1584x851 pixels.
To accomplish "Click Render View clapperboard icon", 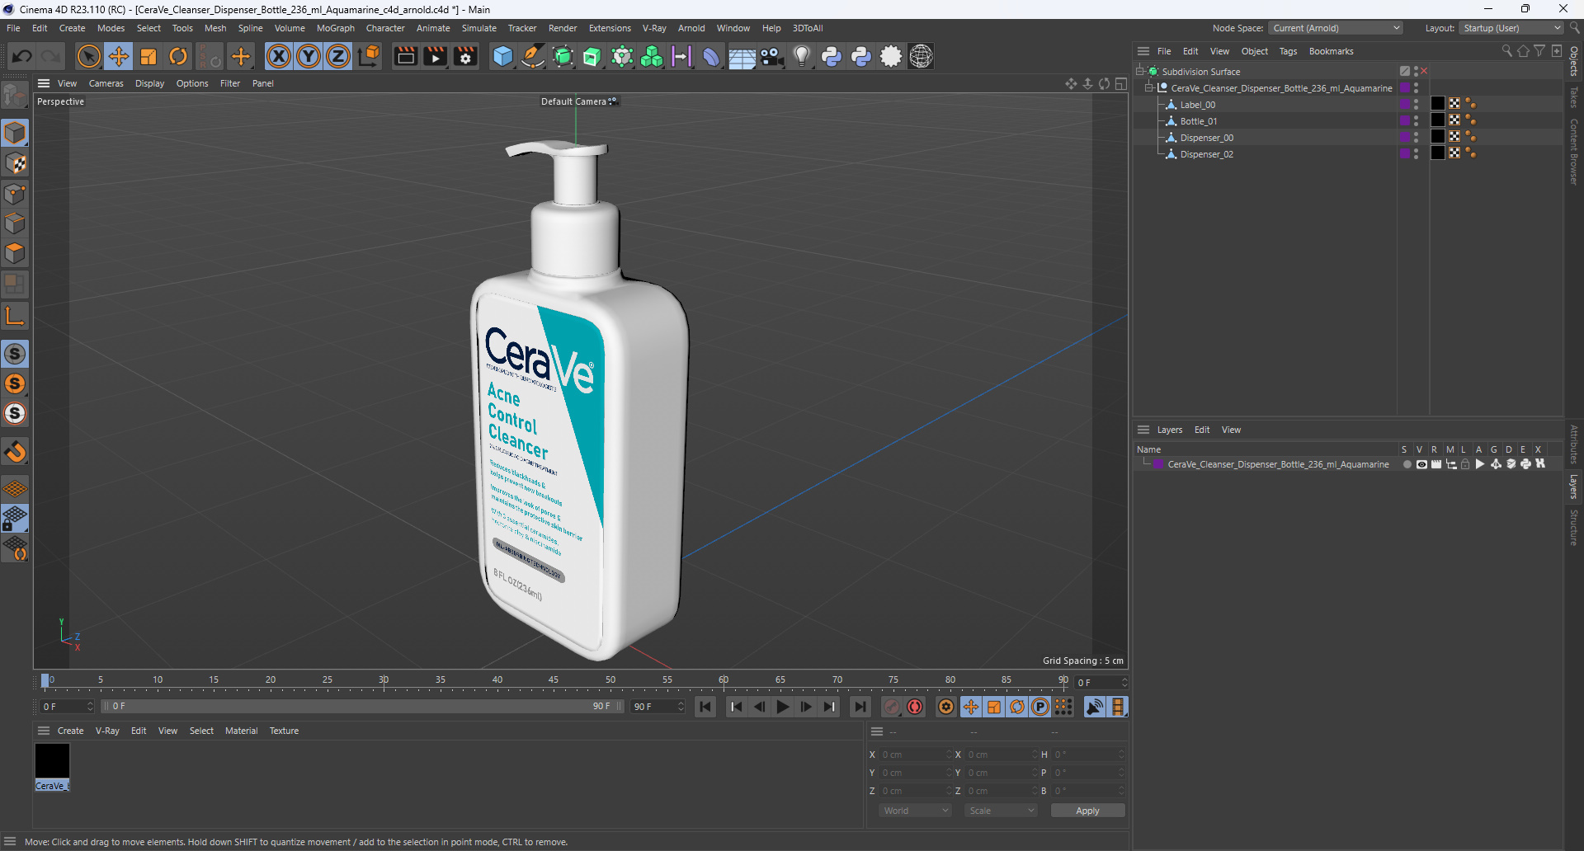I will point(405,56).
